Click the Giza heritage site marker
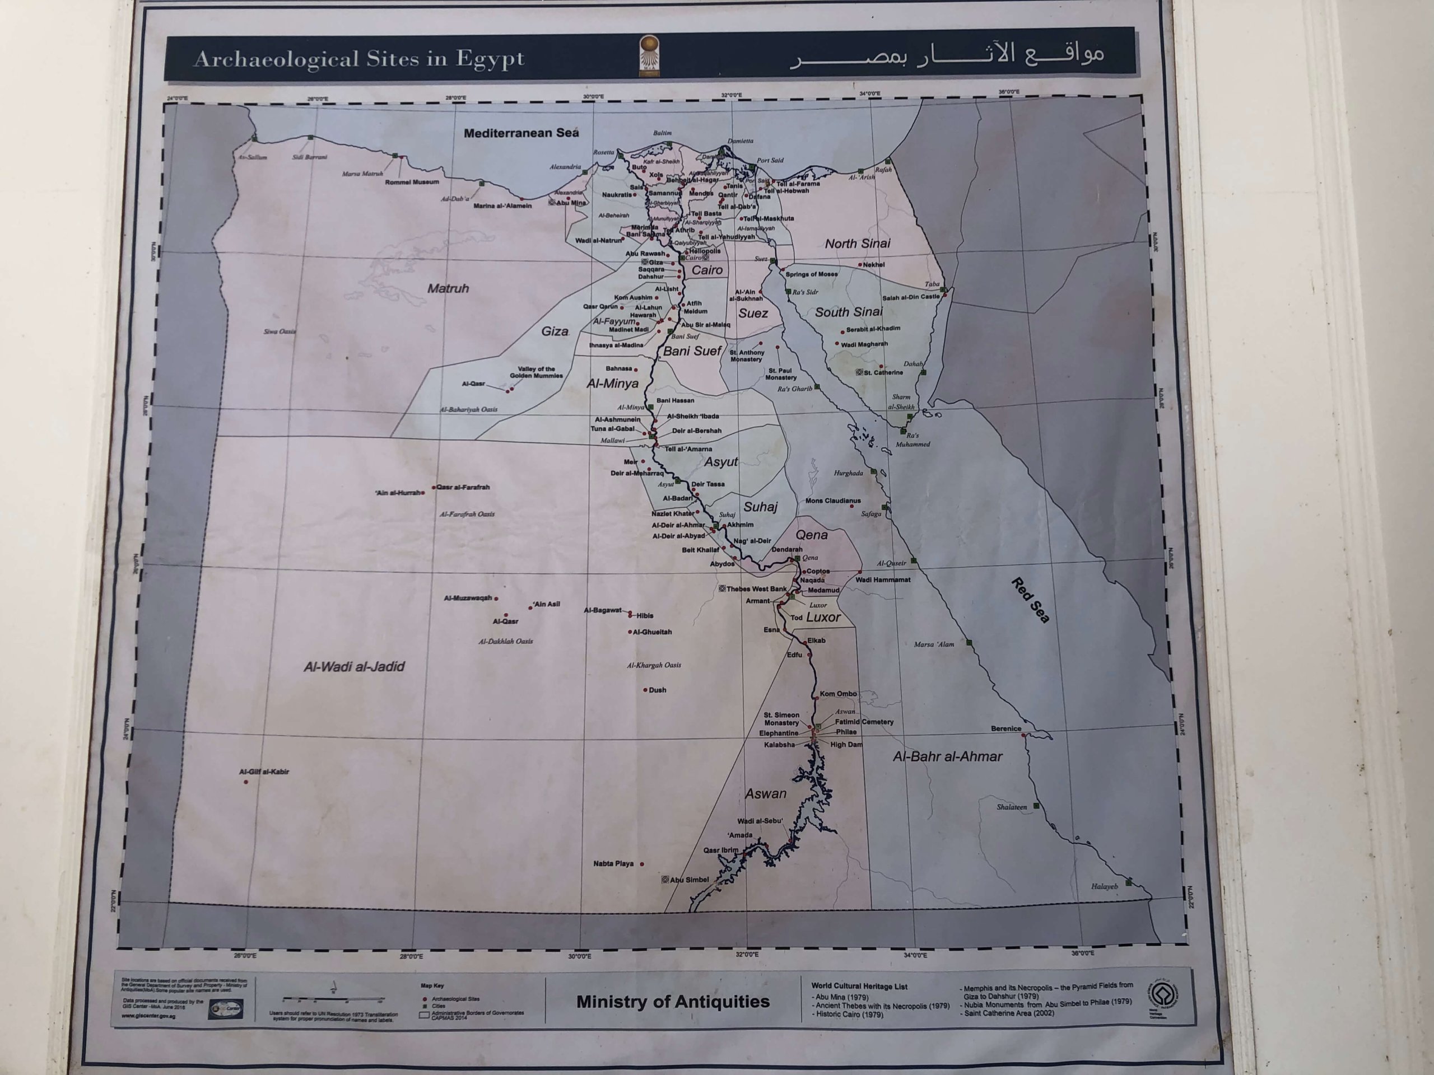The width and height of the screenshot is (1434, 1075). 645,263
